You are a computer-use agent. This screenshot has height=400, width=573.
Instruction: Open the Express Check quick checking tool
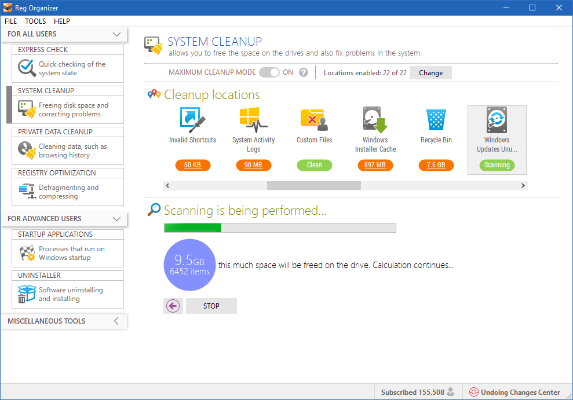(x=67, y=68)
